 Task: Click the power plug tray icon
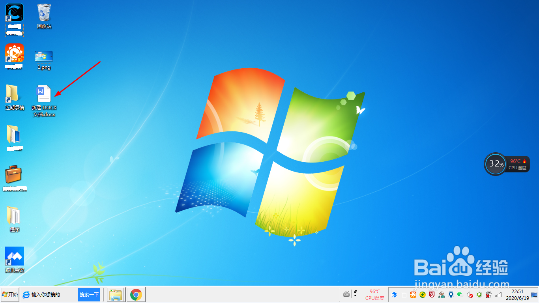coord(488,295)
